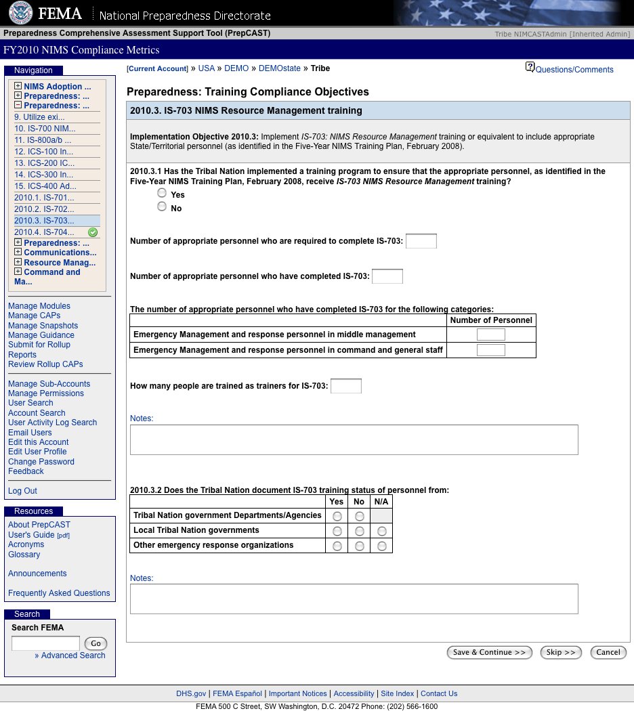The width and height of the screenshot is (634, 711).
Task: Select Yes for question 2010.3.1
Action: point(162,193)
